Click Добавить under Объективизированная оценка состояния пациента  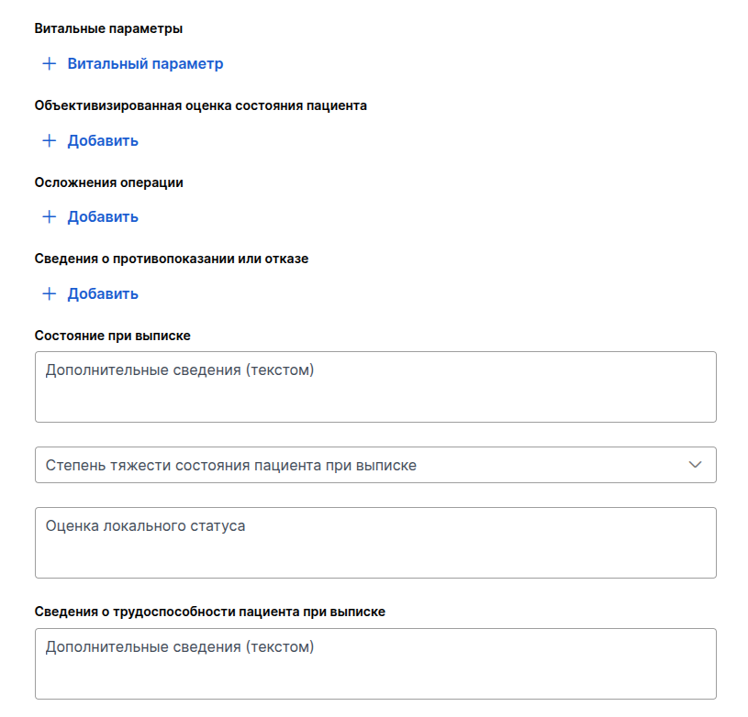coord(103,140)
